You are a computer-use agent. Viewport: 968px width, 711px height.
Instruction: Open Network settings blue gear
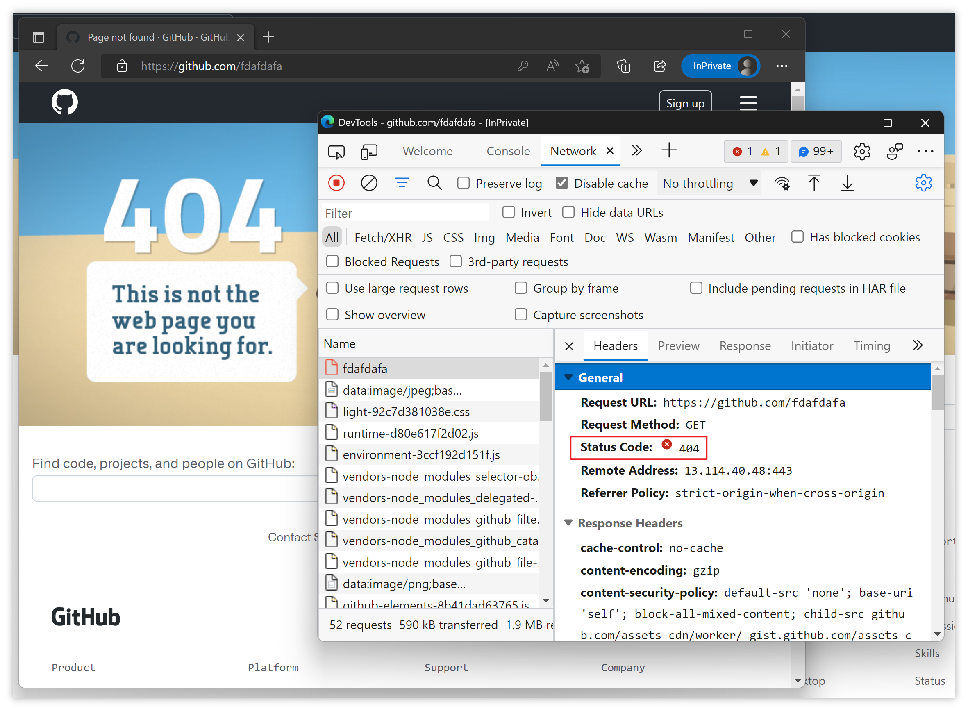click(923, 183)
